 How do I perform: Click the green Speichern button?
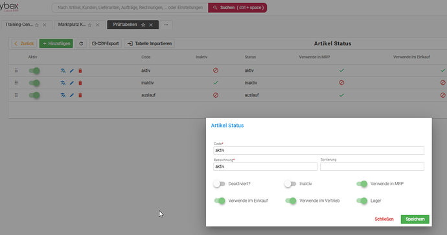(415, 219)
